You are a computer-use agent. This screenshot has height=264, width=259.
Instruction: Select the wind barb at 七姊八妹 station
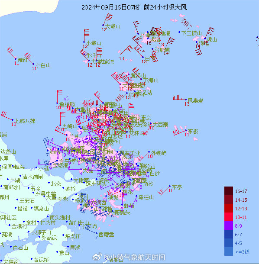click(x=7, y=116)
